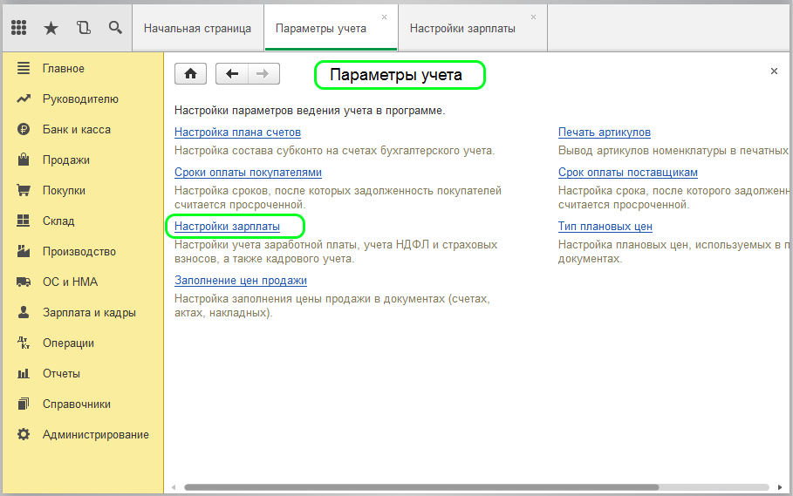Open Банк и касса section
The width and height of the screenshot is (793, 496).
pos(76,129)
